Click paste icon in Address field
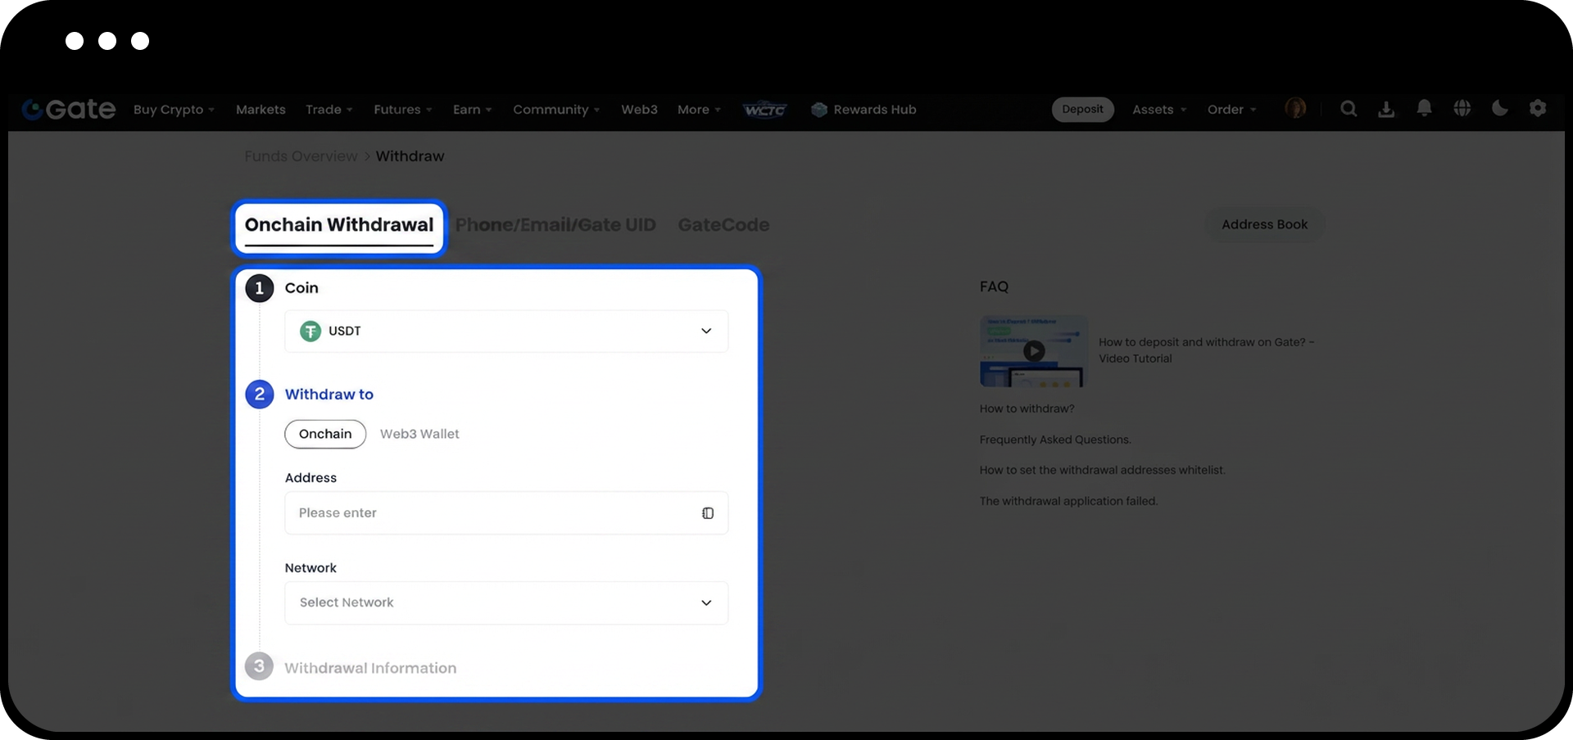Image resolution: width=1573 pixels, height=740 pixels. tap(708, 513)
